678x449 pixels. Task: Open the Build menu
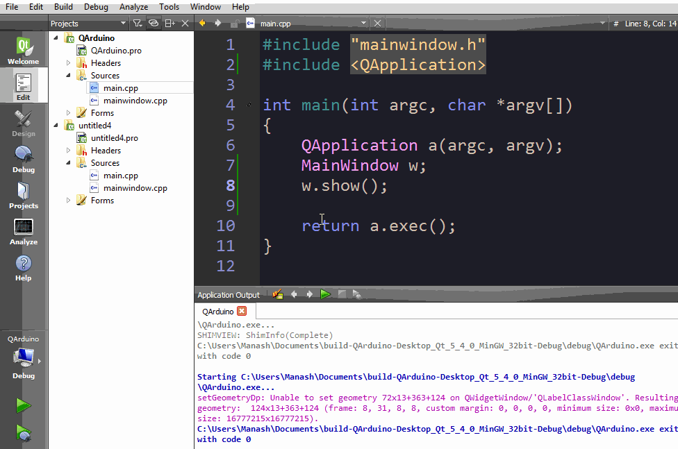point(63,7)
